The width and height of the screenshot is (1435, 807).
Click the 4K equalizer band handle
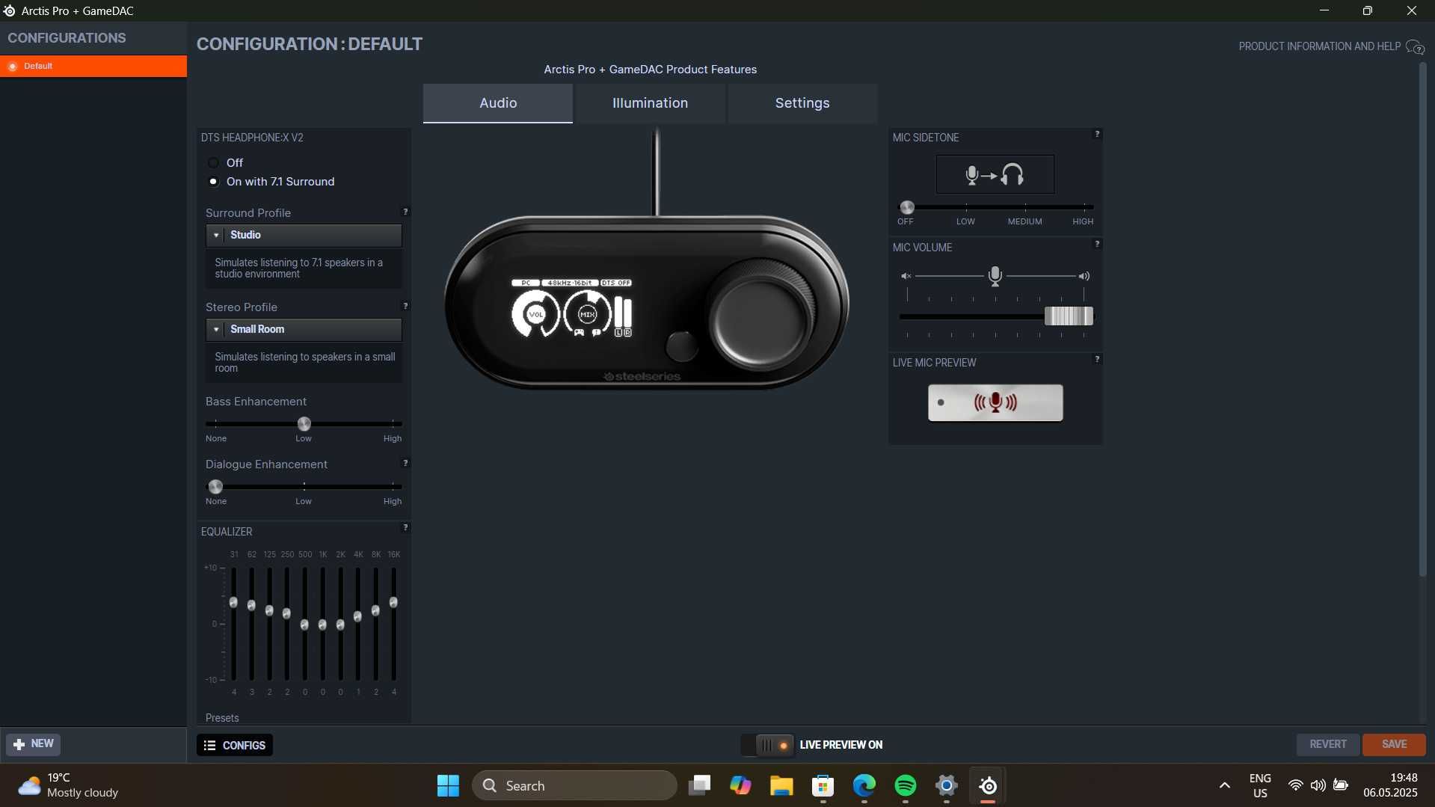point(357,617)
